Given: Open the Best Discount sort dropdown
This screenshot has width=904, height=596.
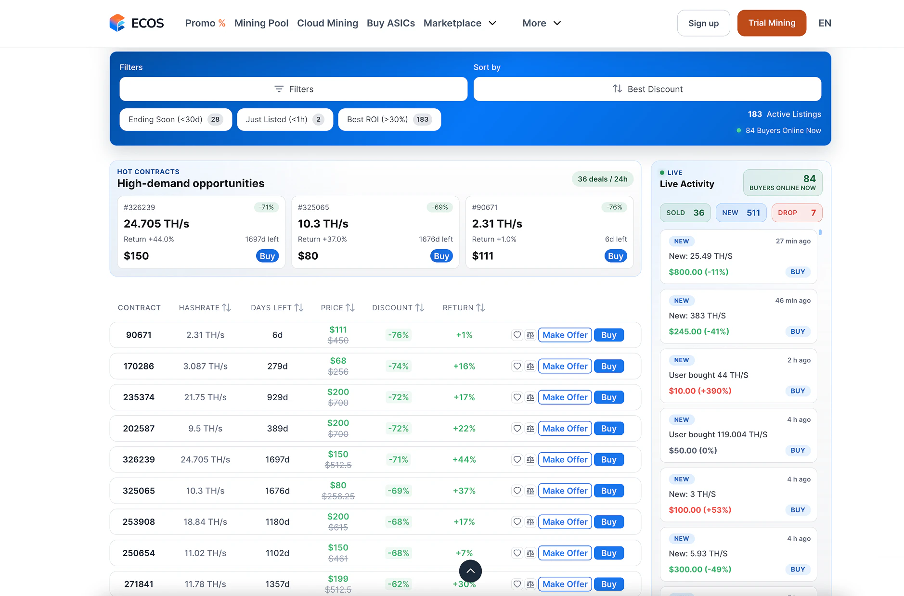Looking at the screenshot, I should pyautogui.click(x=647, y=89).
